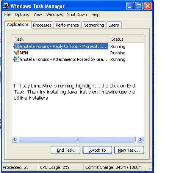Open the View menu
Image resolution: width=194 pixels, height=173 pixels.
38,14
